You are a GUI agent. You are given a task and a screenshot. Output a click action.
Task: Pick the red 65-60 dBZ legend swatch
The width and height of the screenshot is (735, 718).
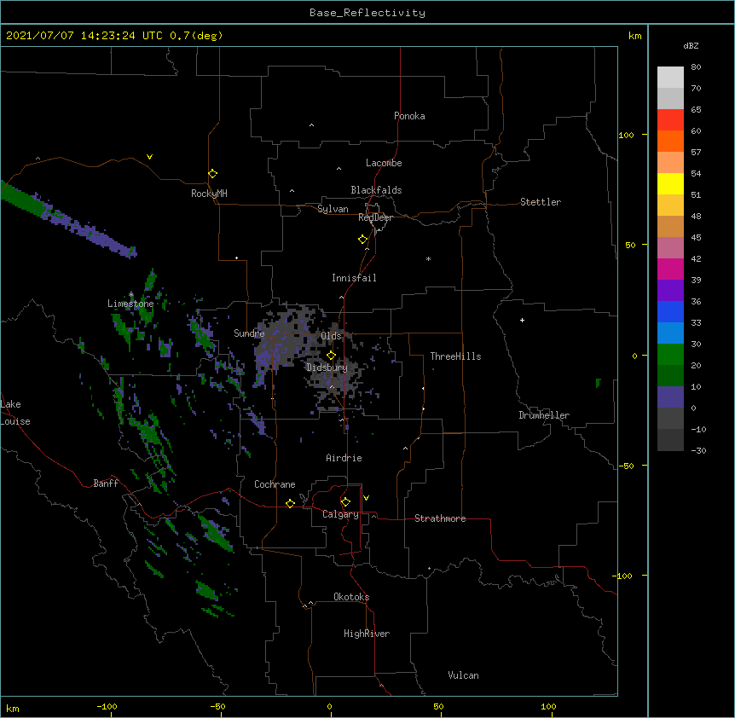tap(670, 120)
